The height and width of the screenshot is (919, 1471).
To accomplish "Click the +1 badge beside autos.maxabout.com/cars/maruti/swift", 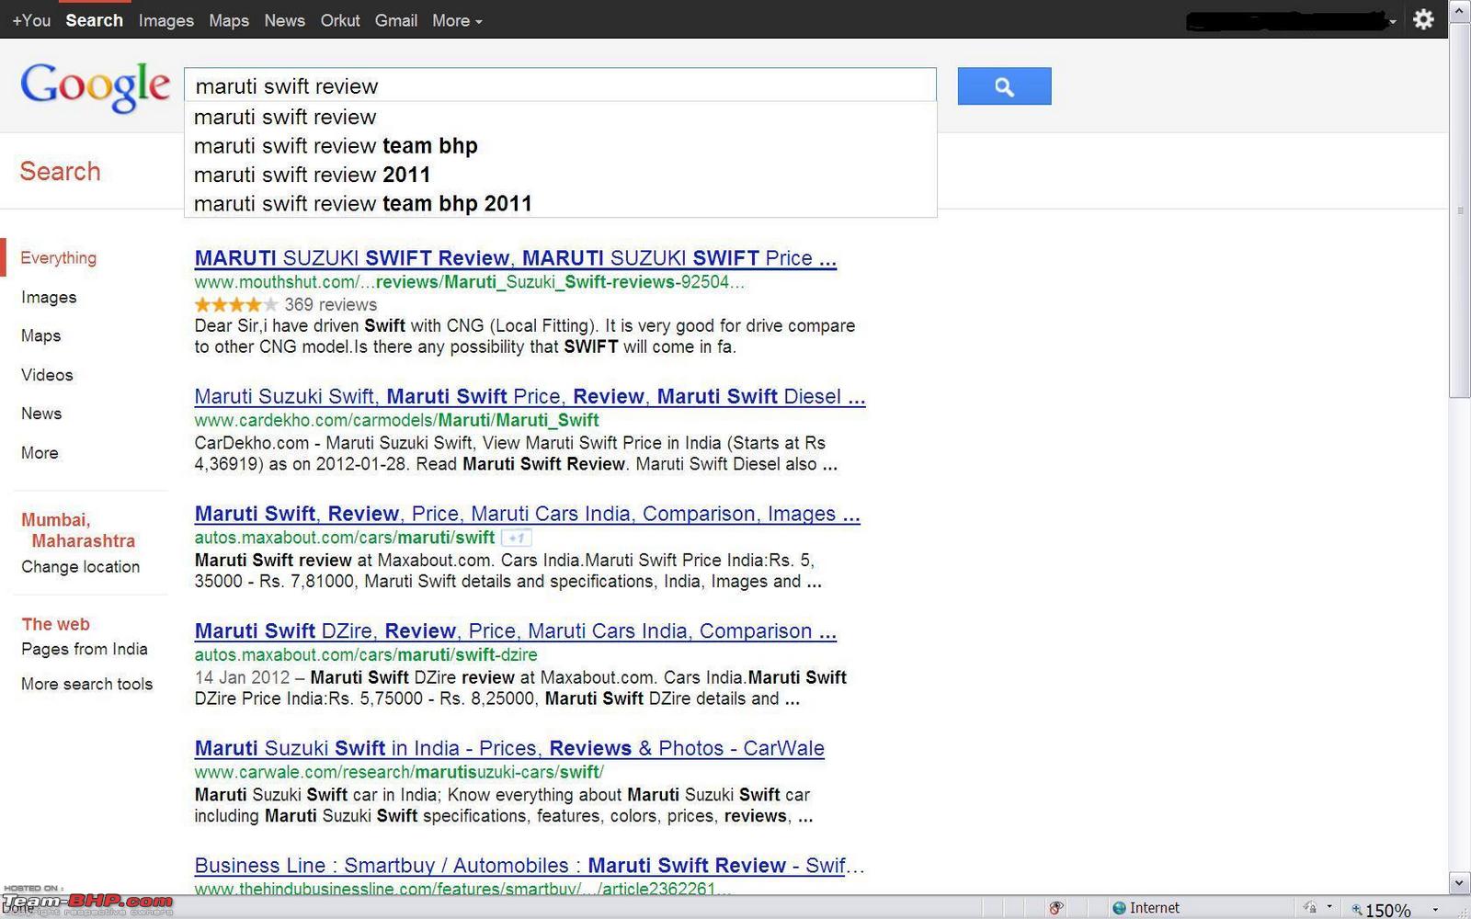I will click(517, 538).
